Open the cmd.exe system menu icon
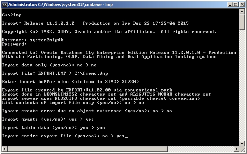The width and height of the screenshot is (247, 154). pyautogui.click(x=4, y=5)
